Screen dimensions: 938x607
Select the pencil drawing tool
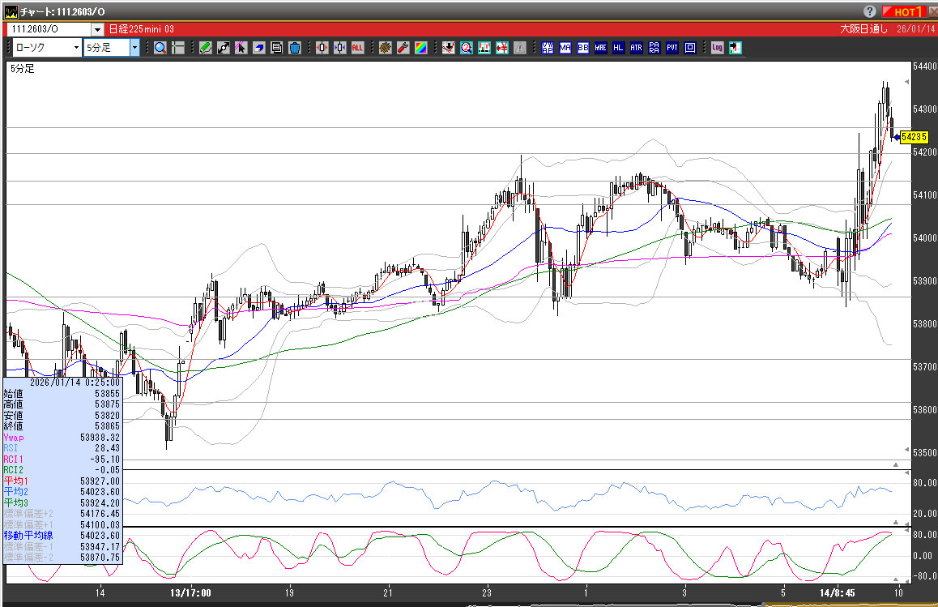(205, 48)
